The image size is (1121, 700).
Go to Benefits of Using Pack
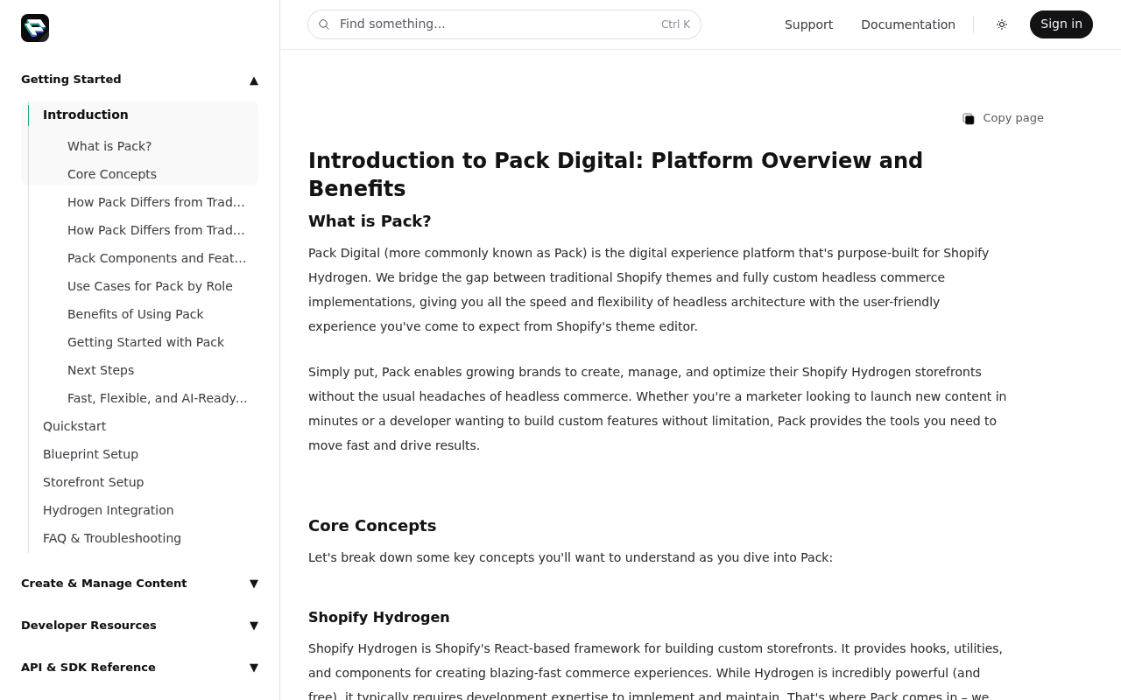(136, 314)
